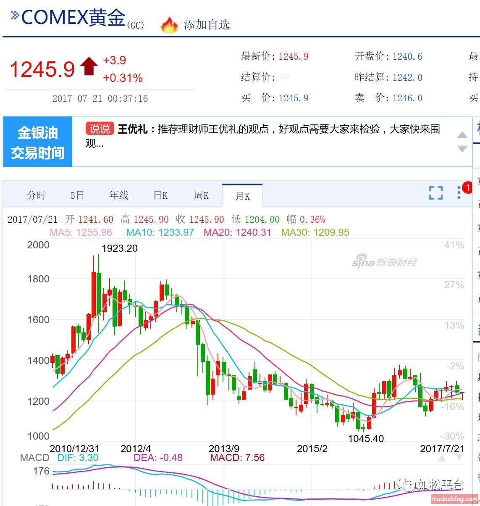The width and height of the screenshot is (480, 506).
Task: Click the MA30: 1209.95 indicator
Action: pyautogui.click(x=315, y=232)
